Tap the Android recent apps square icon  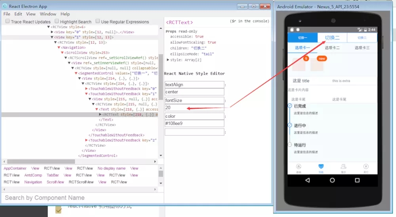(x=357, y=180)
